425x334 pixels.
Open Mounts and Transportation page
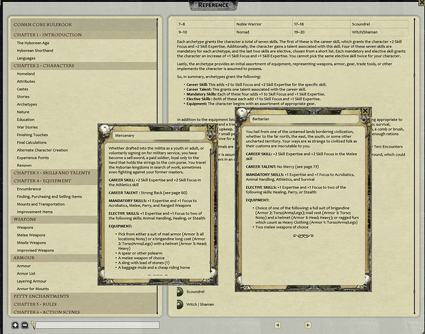(41, 204)
